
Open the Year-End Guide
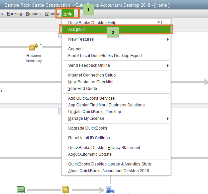(116, 88)
